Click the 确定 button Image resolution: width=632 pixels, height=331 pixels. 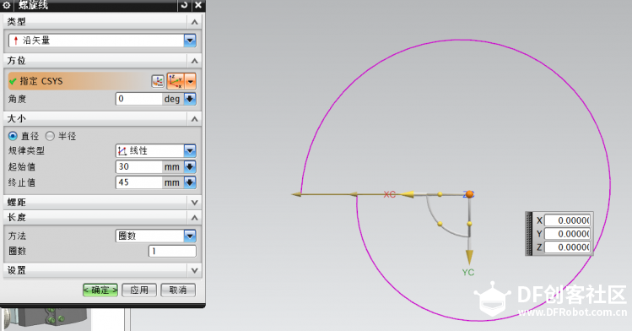coord(100,290)
